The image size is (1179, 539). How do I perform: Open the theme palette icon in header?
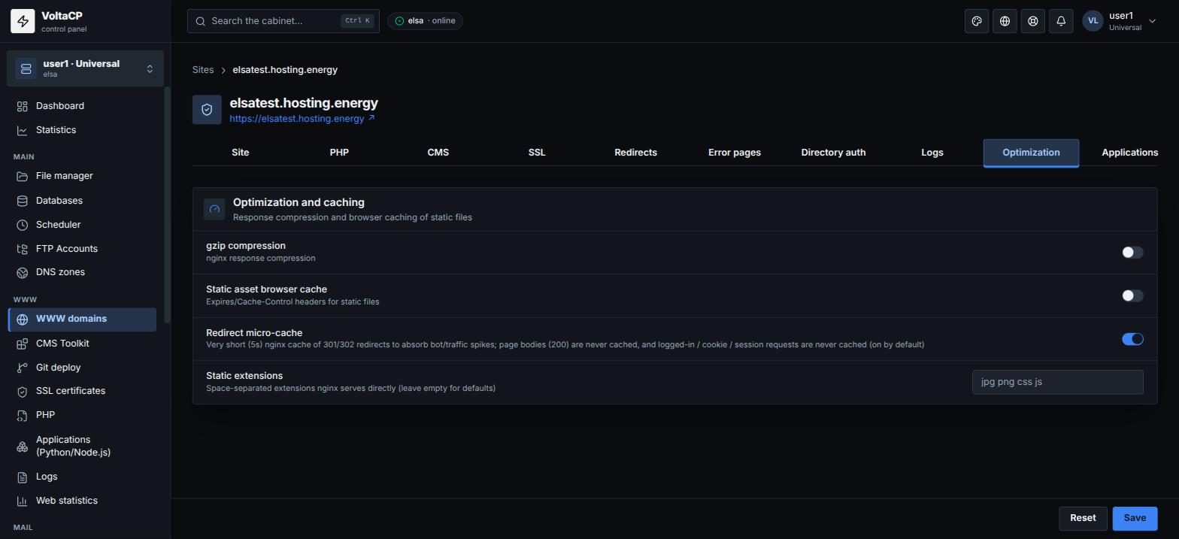tap(977, 21)
